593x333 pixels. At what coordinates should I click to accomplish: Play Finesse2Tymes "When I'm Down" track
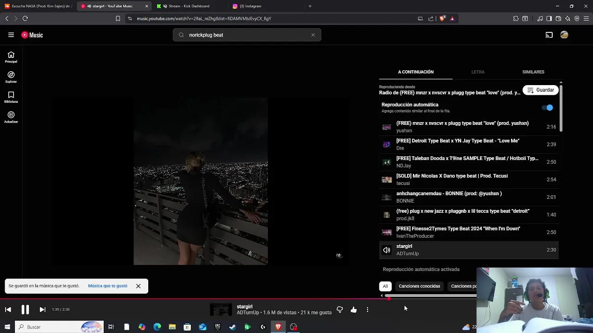tap(469, 232)
